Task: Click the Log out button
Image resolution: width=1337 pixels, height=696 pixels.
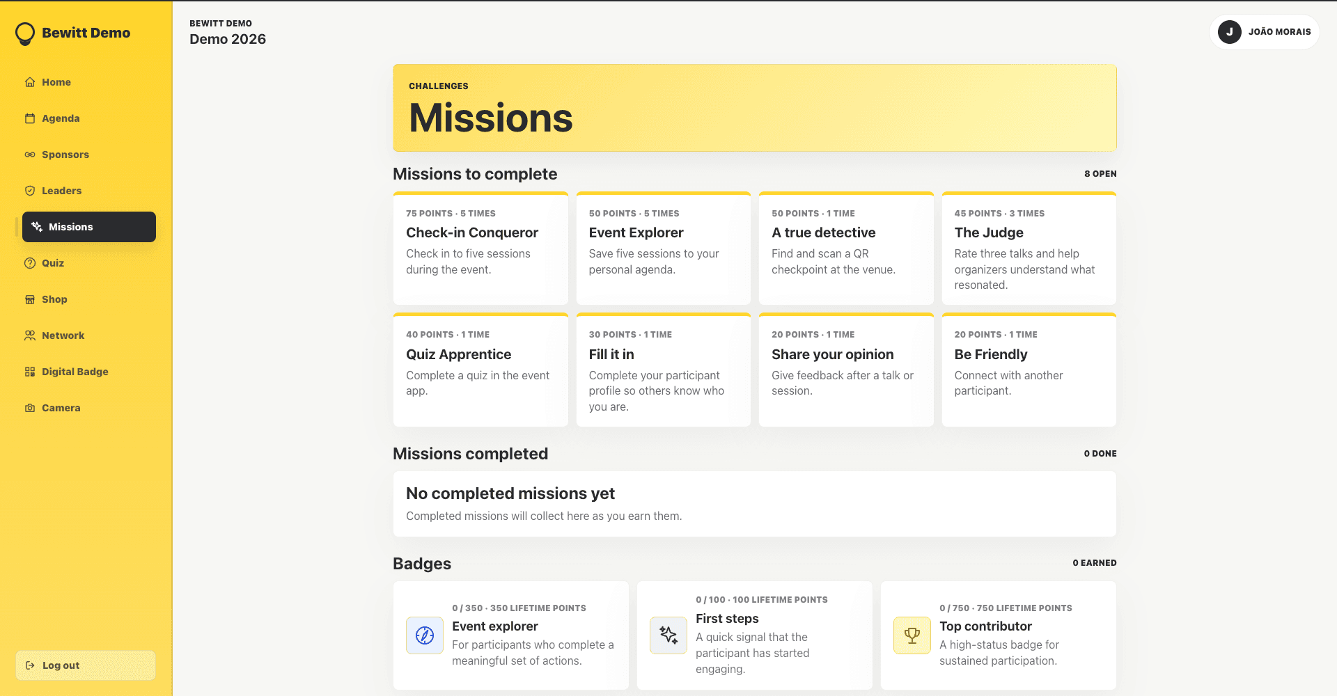Action: pos(86,665)
